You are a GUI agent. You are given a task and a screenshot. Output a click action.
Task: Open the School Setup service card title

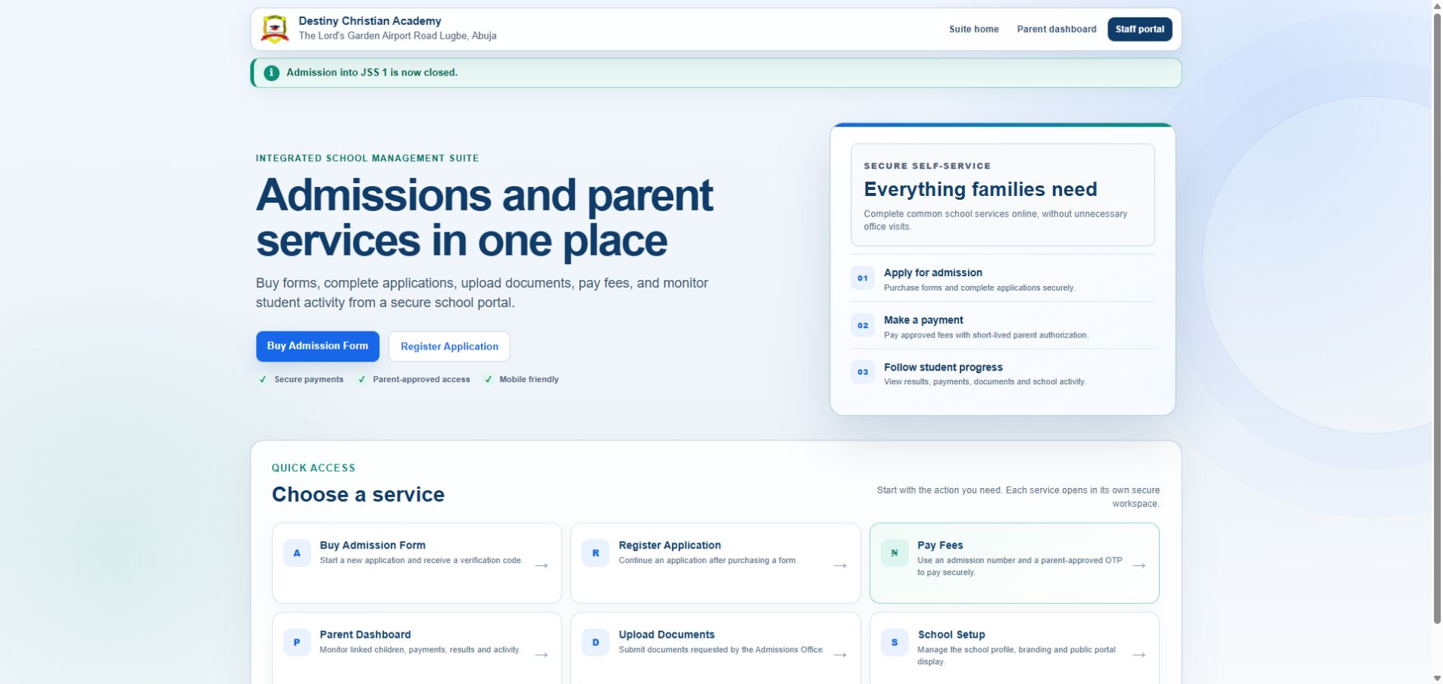(x=951, y=635)
